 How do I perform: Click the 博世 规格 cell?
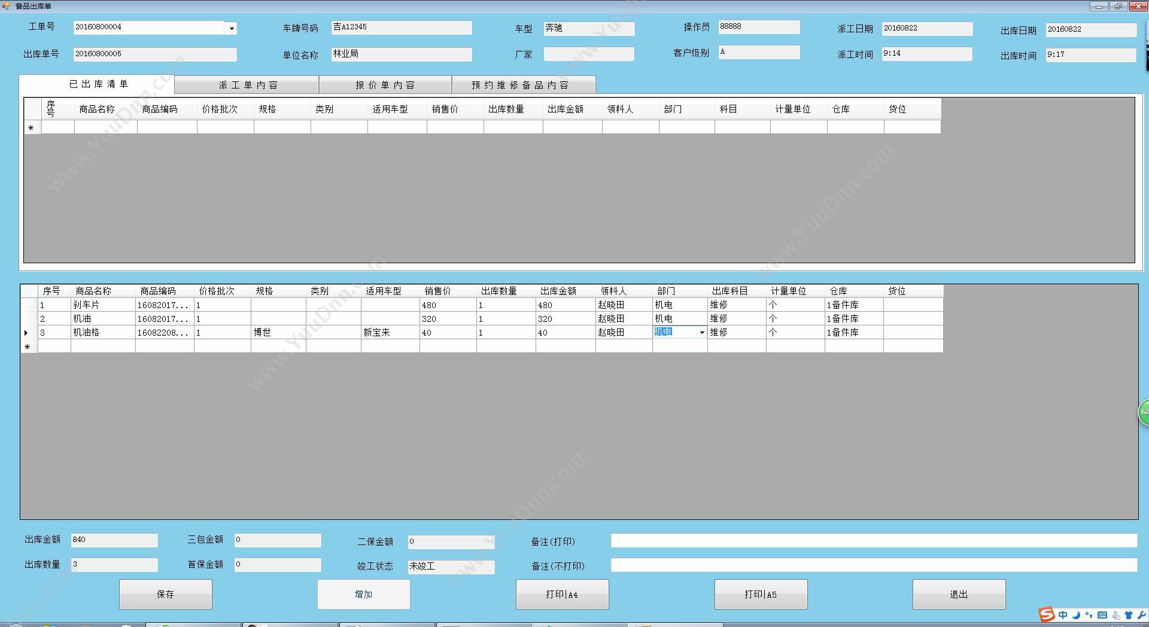click(x=278, y=332)
